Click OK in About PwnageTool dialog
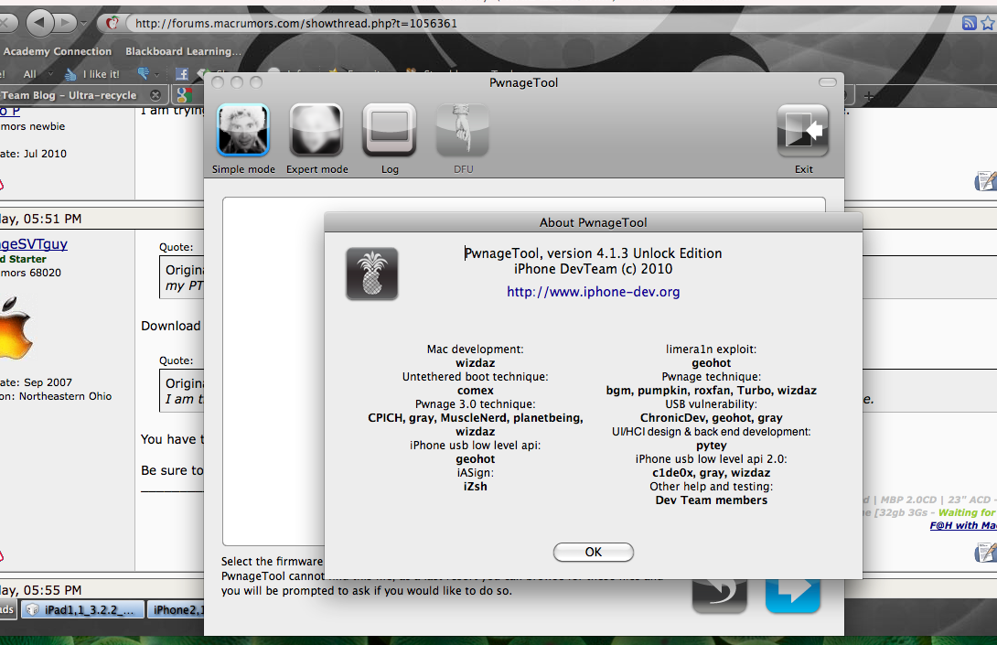 (594, 552)
